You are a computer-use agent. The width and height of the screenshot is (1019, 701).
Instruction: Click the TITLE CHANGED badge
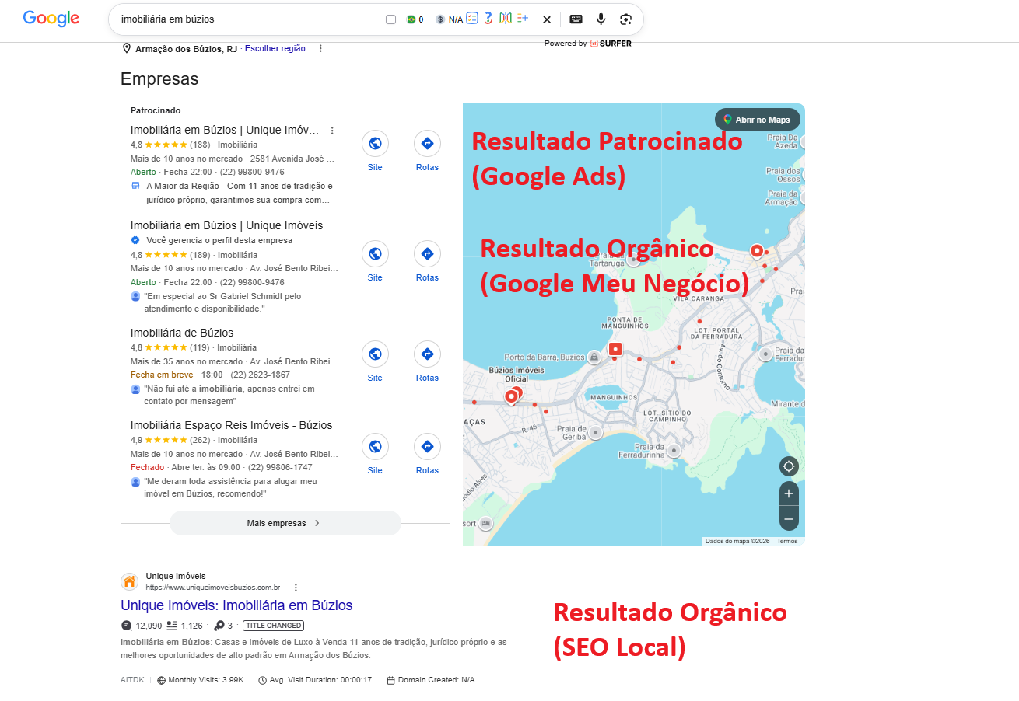point(273,626)
